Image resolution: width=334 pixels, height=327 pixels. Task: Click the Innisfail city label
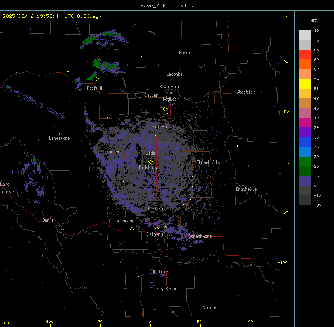pyautogui.click(x=161, y=127)
